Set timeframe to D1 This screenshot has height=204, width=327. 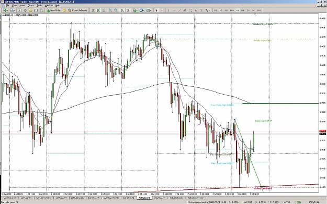pos(248,10)
